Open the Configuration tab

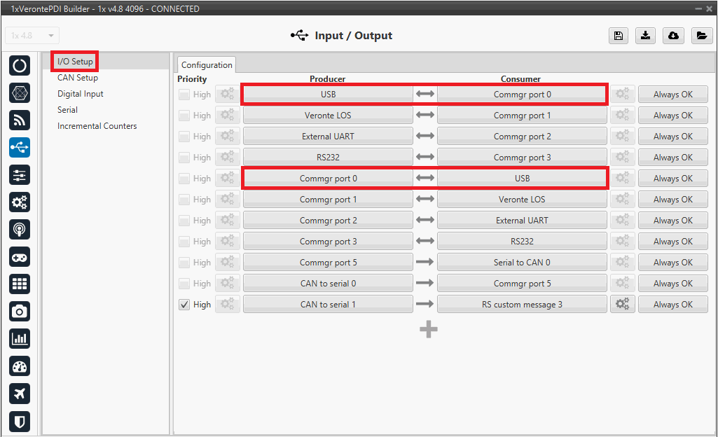(x=207, y=65)
